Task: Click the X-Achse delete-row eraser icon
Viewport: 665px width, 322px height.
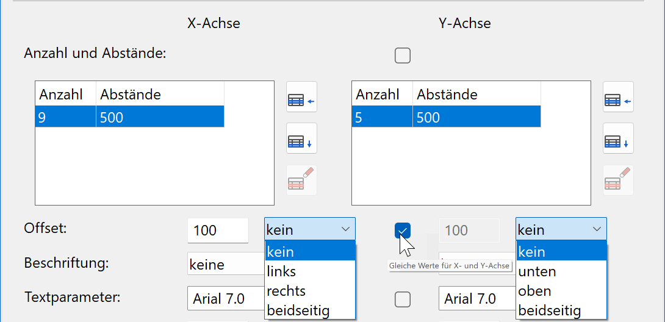Action: [301, 181]
